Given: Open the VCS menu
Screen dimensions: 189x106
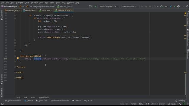Looking at the screenshot, I should (x=64, y=3).
